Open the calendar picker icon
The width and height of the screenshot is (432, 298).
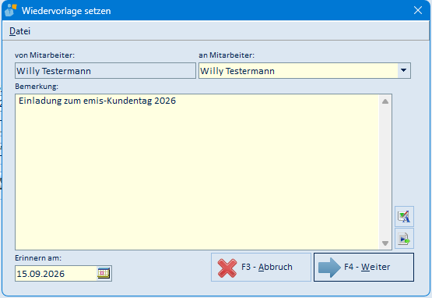(x=104, y=273)
